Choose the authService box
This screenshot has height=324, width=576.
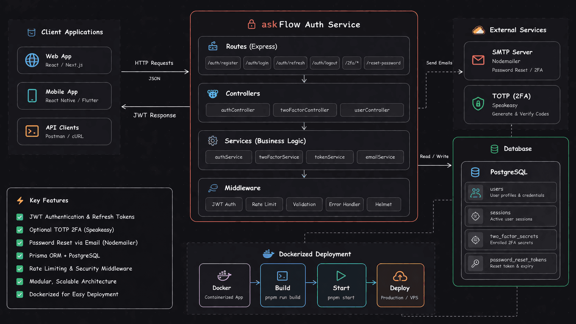click(x=229, y=157)
